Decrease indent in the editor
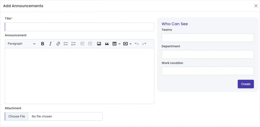The height and width of the screenshot is (127, 260). click(82, 44)
